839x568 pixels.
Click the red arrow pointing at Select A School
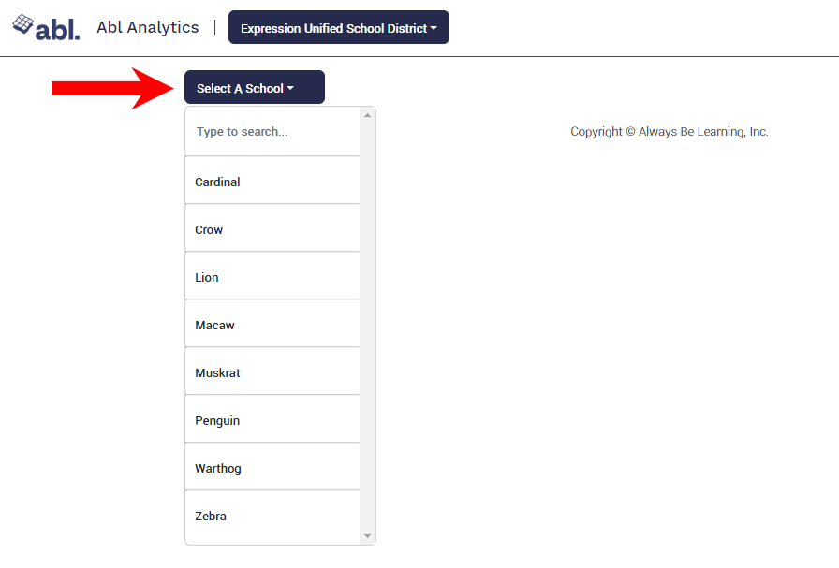pyautogui.click(x=112, y=88)
